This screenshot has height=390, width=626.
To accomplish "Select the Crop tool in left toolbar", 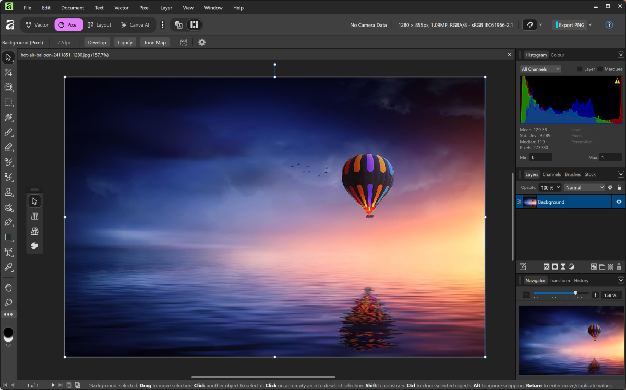I will click(x=8, y=72).
